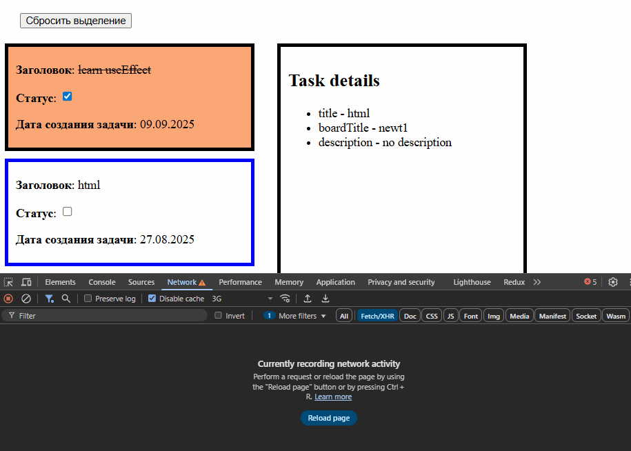The height and width of the screenshot is (451, 631).
Task: Check the html task status checkbox
Action: pos(68,212)
